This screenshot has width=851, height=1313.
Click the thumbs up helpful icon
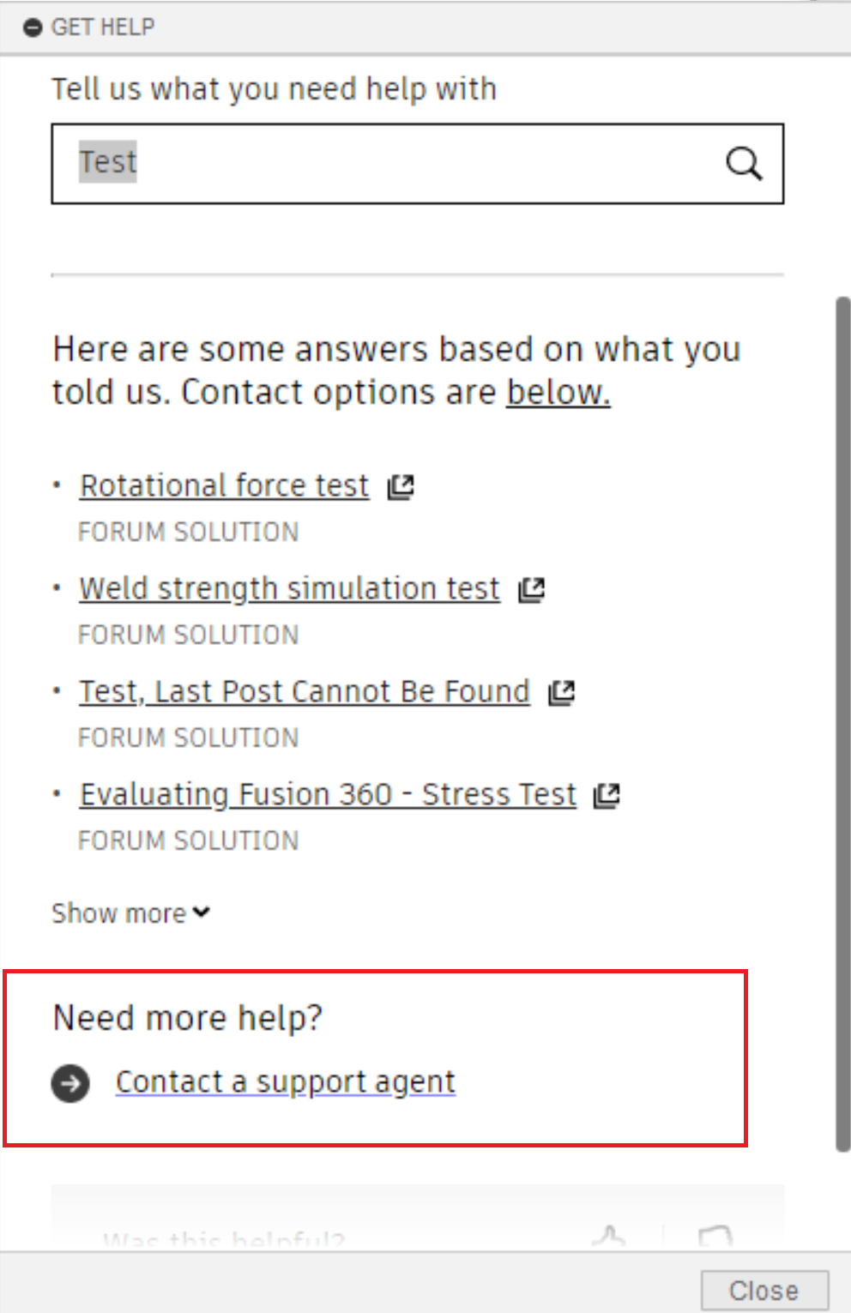click(609, 1237)
